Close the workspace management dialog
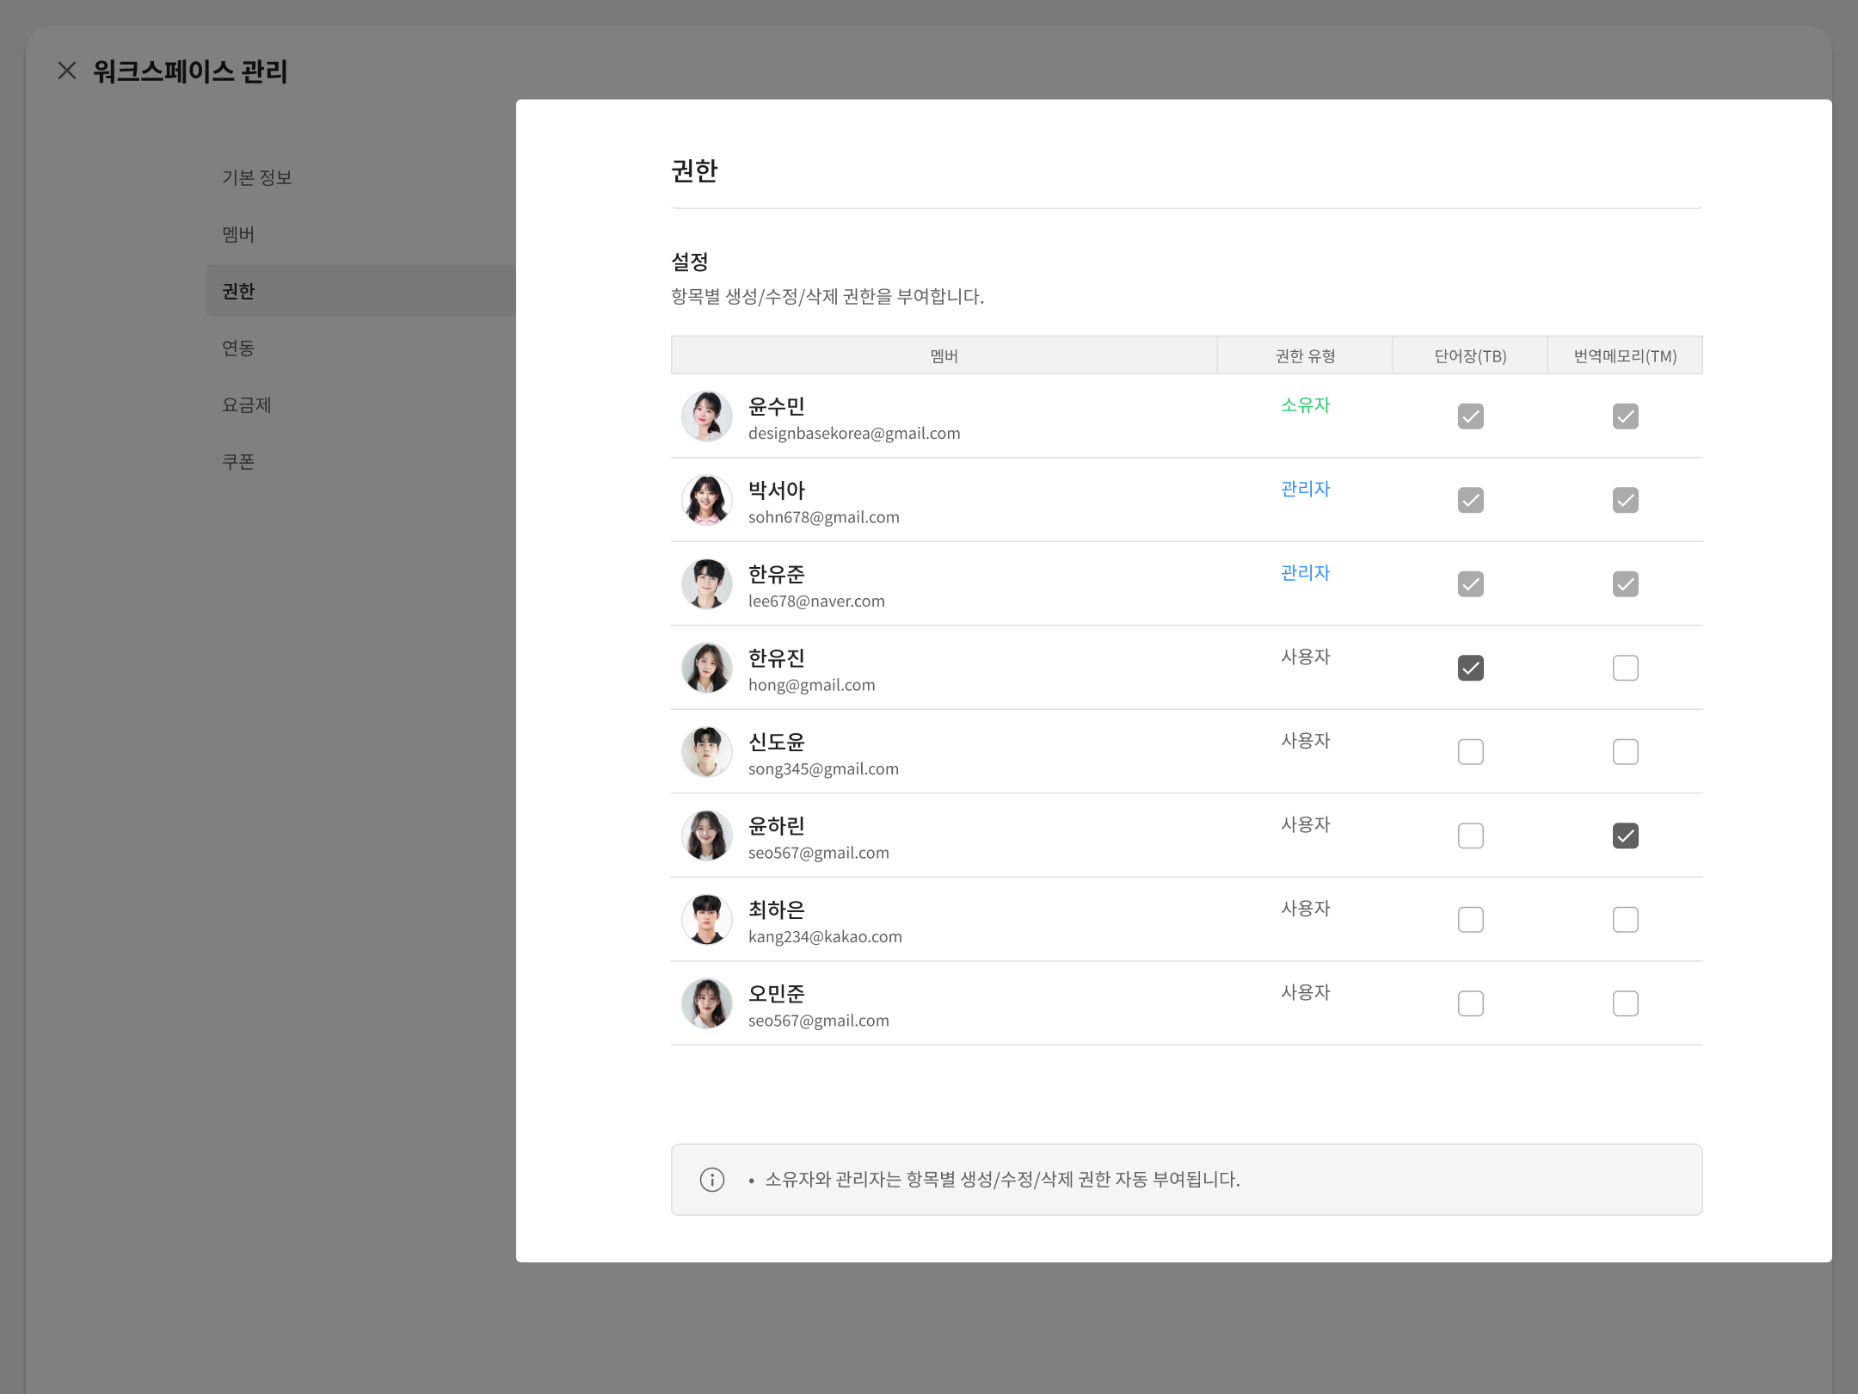The width and height of the screenshot is (1858, 1394). (67, 71)
